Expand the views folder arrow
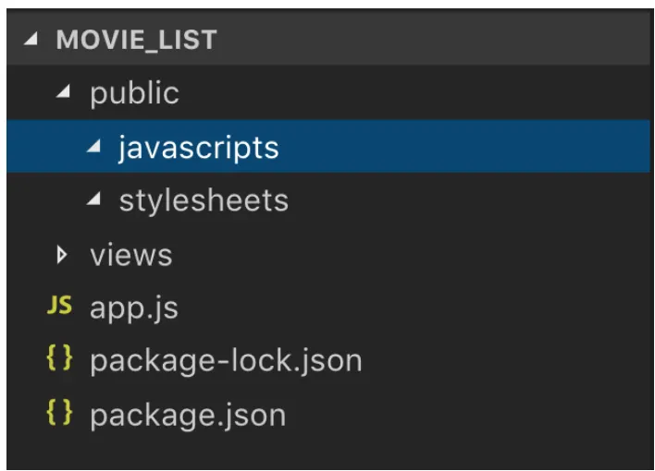655x471 pixels. pyautogui.click(x=63, y=254)
